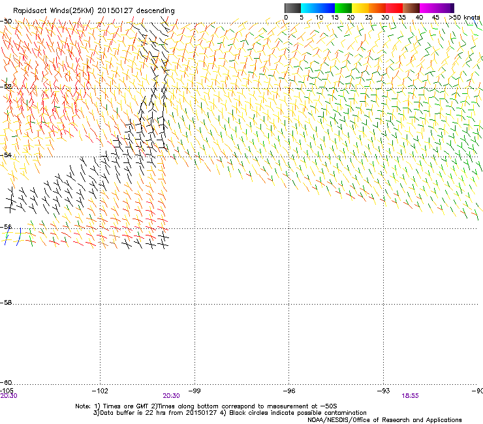Click the purple time '18:55'
The image size is (483, 424).
pos(410,396)
